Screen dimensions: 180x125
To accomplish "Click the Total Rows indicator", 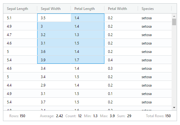I will (158, 116).
